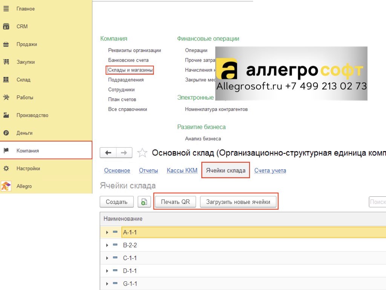Select the A-1-1 row text
The image size is (386, 290).
point(130,232)
